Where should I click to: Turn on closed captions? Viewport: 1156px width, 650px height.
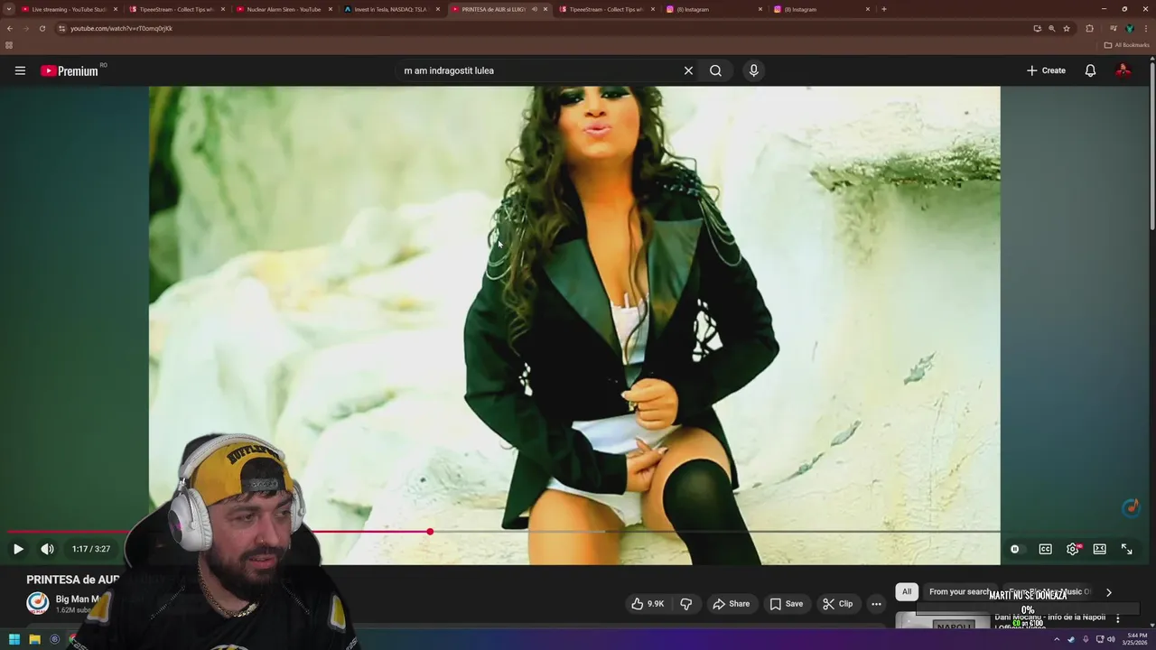point(1045,549)
